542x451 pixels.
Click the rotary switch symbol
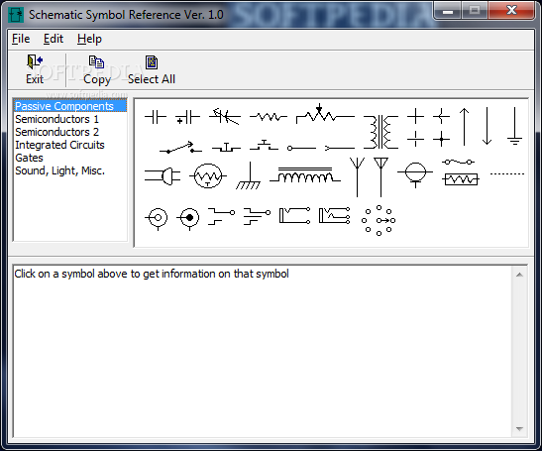coord(379,220)
